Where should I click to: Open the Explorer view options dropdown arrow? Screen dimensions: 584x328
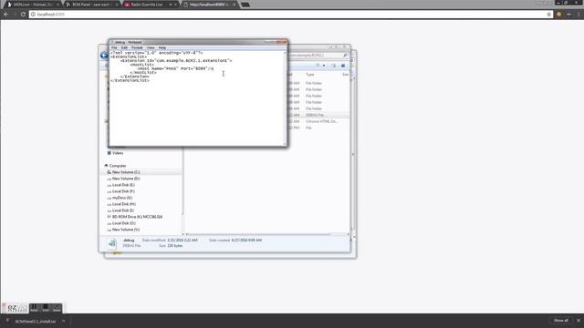(324, 66)
